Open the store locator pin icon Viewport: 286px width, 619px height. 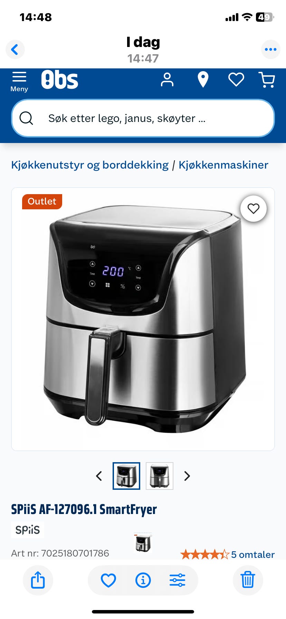pyautogui.click(x=203, y=80)
